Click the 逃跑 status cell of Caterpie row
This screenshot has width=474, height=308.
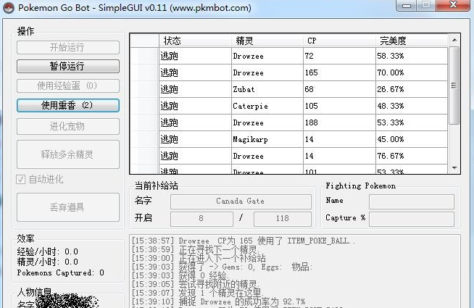click(x=195, y=106)
